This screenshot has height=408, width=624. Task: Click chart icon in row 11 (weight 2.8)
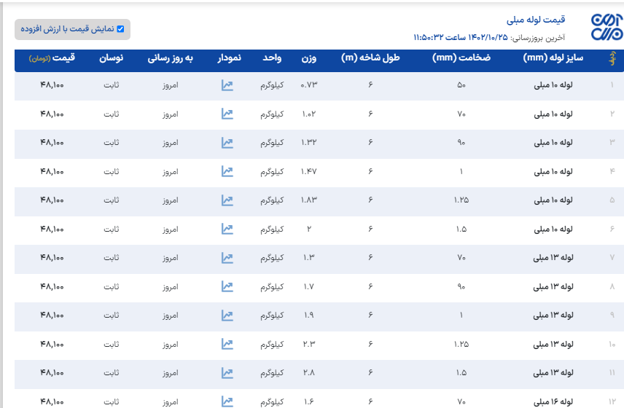pyautogui.click(x=227, y=372)
